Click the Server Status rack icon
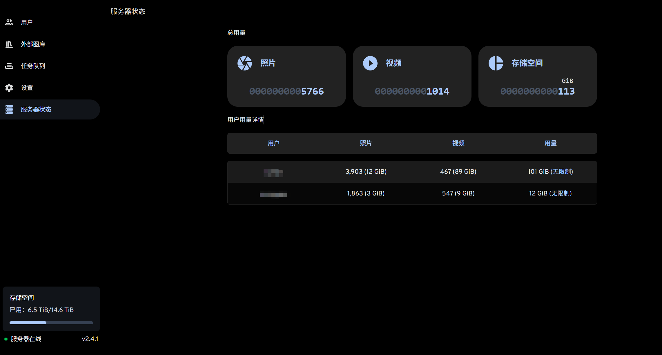Image resolution: width=662 pixels, height=355 pixels. point(9,109)
